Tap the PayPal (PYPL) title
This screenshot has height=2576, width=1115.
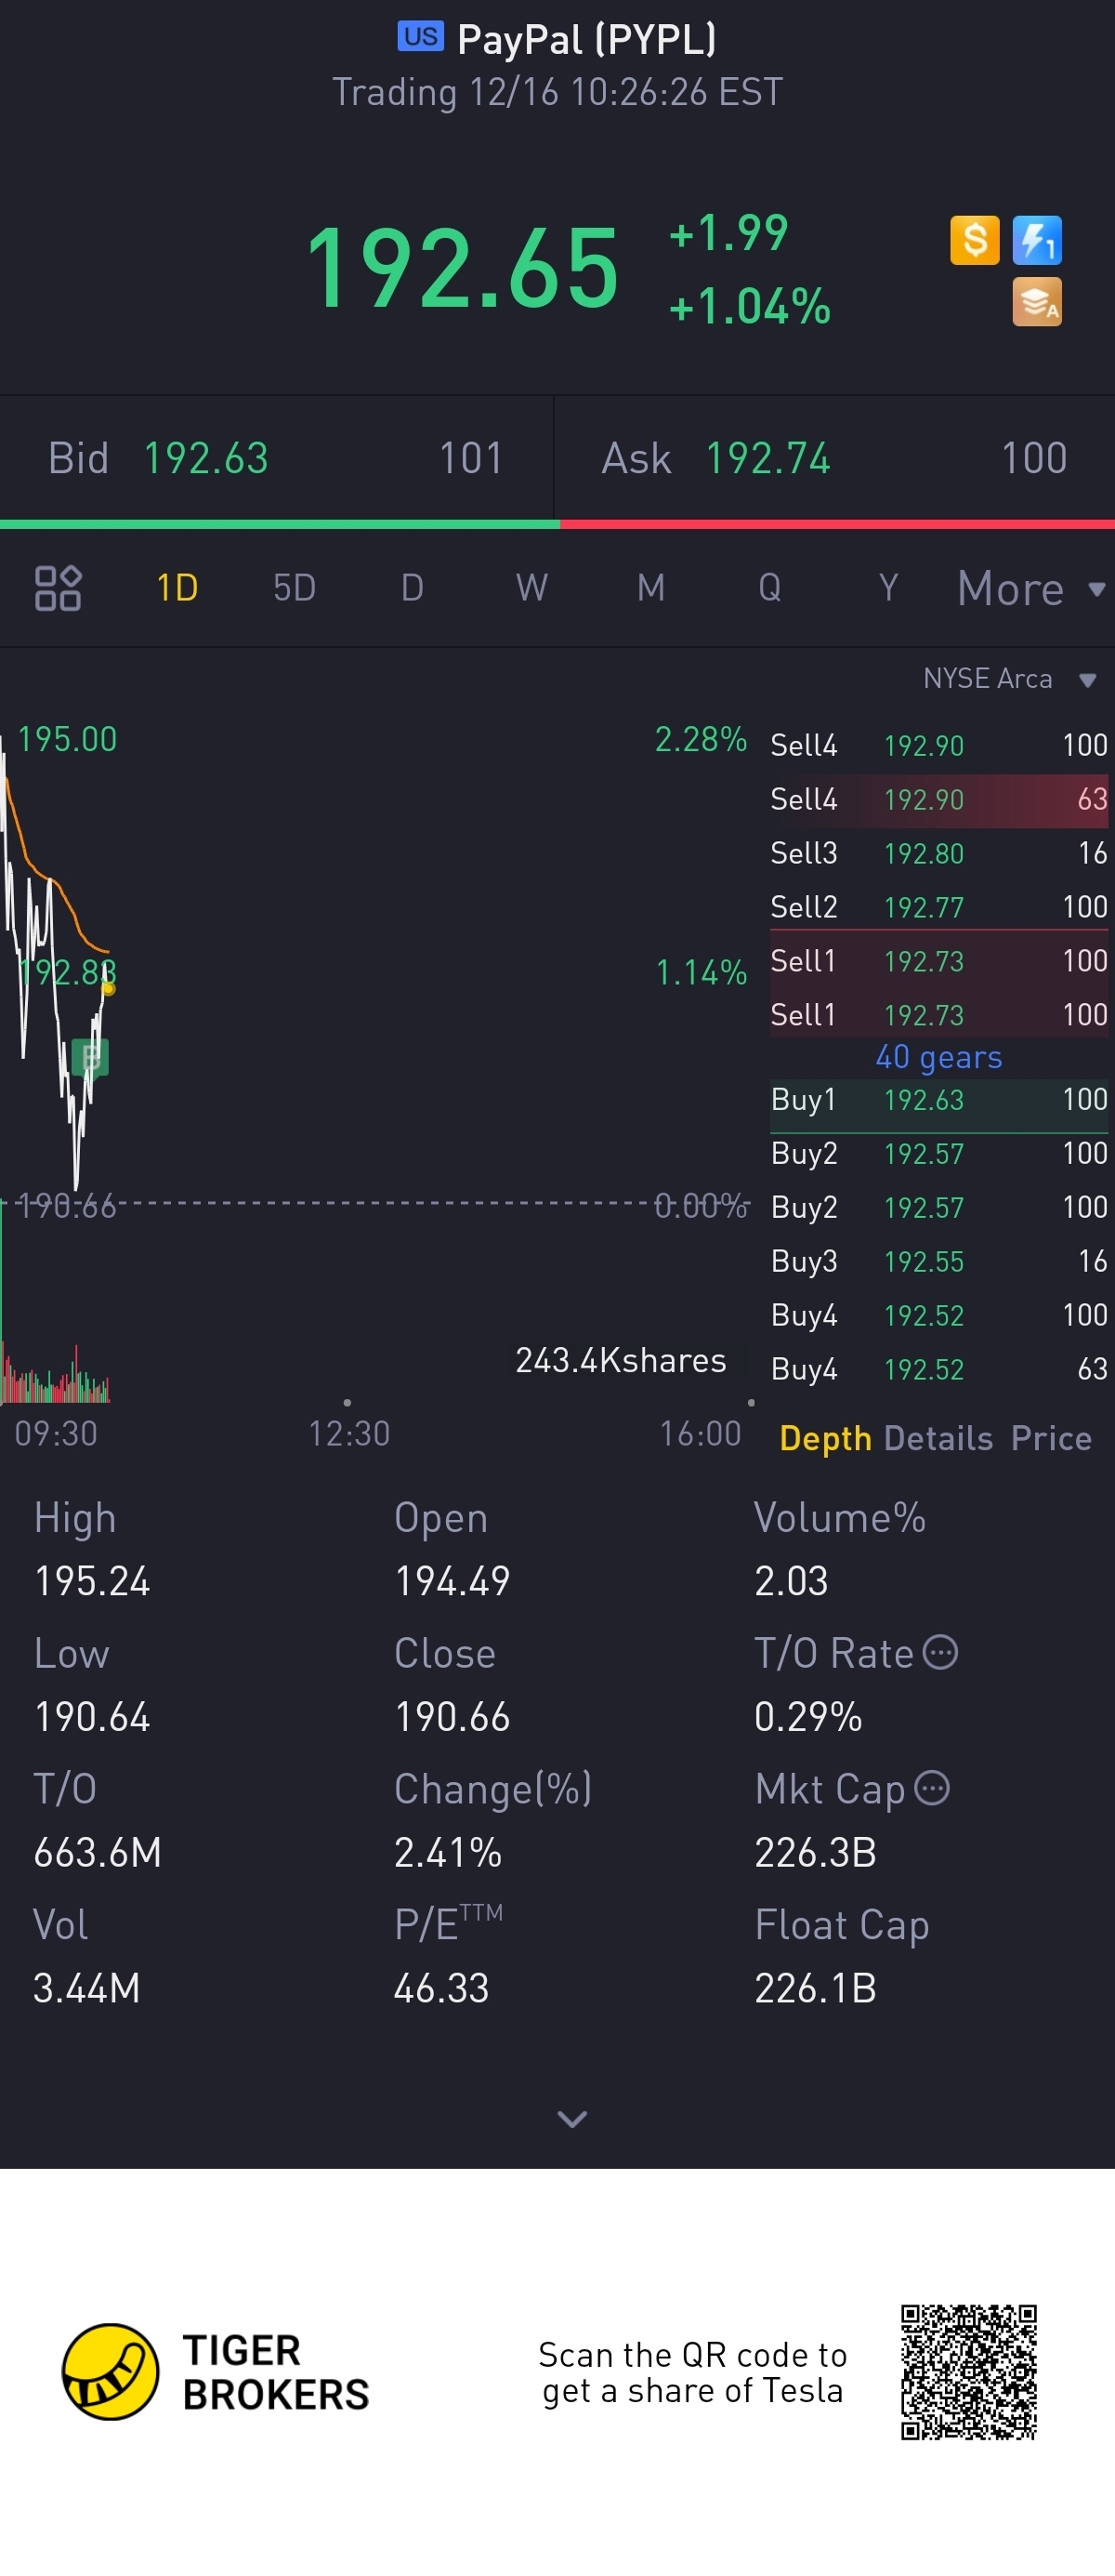(x=586, y=39)
